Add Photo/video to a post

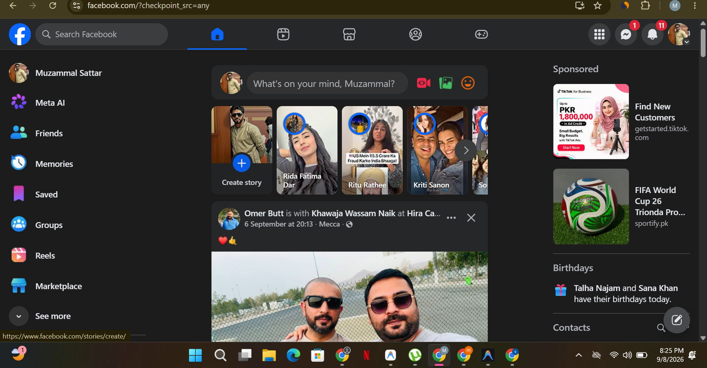pyautogui.click(x=445, y=83)
